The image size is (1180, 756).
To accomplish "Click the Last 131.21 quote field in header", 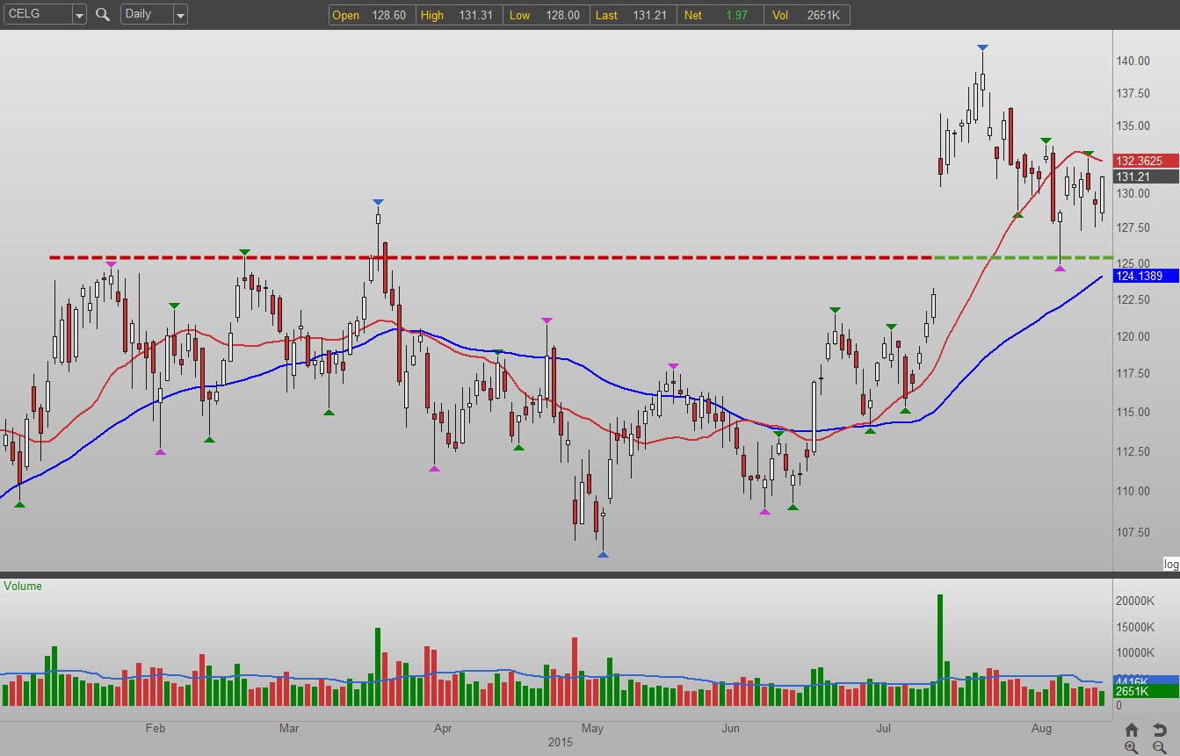I will click(632, 15).
